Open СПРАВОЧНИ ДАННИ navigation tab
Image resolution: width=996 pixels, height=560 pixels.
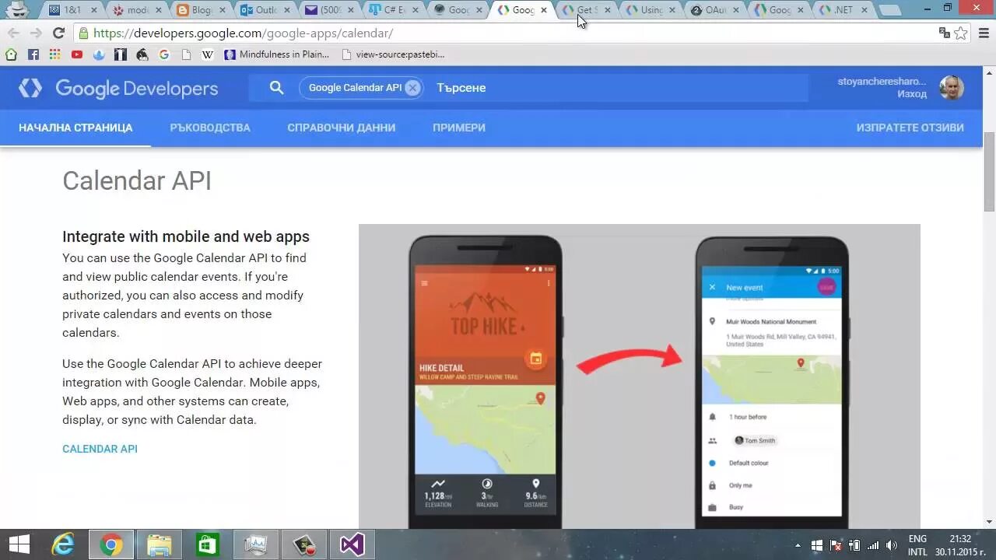click(342, 128)
